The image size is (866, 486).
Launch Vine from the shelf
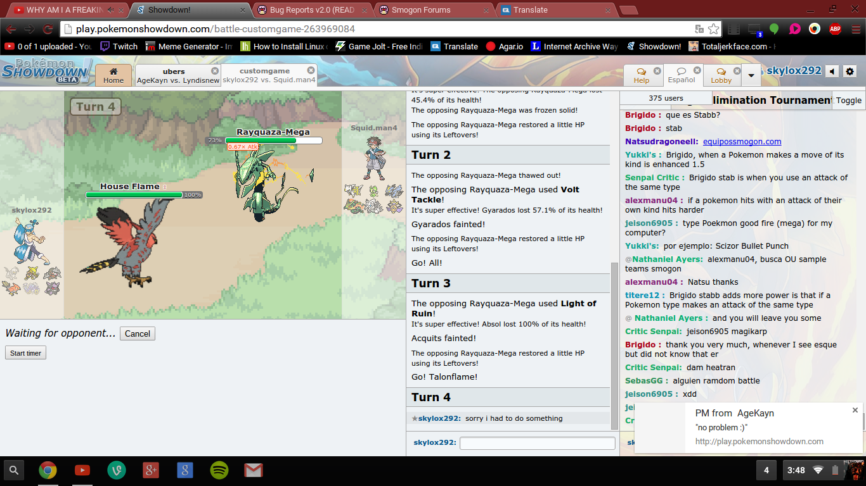click(x=116, y=470)
